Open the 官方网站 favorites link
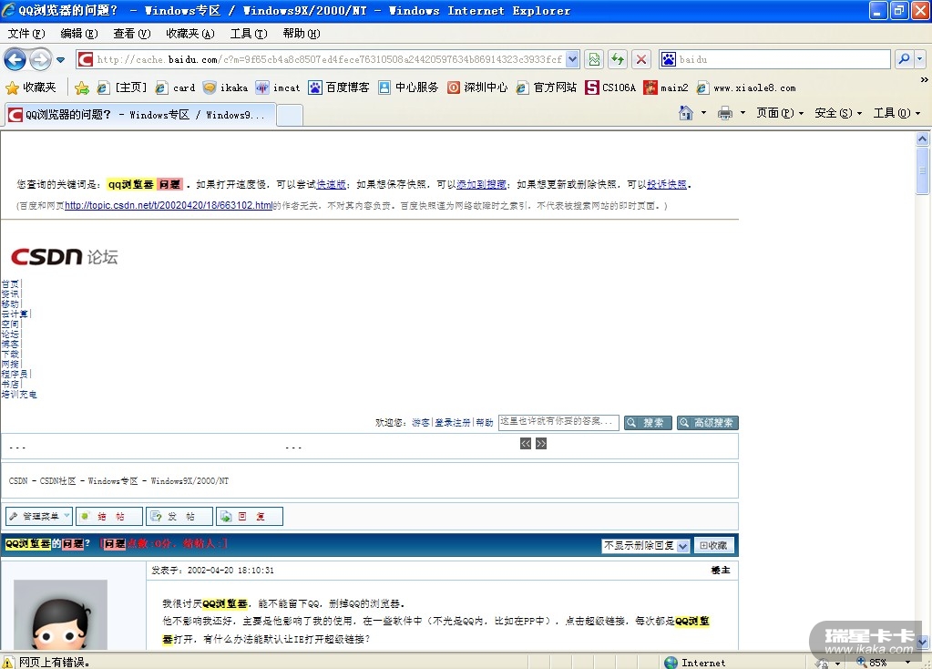 (547, 88)
